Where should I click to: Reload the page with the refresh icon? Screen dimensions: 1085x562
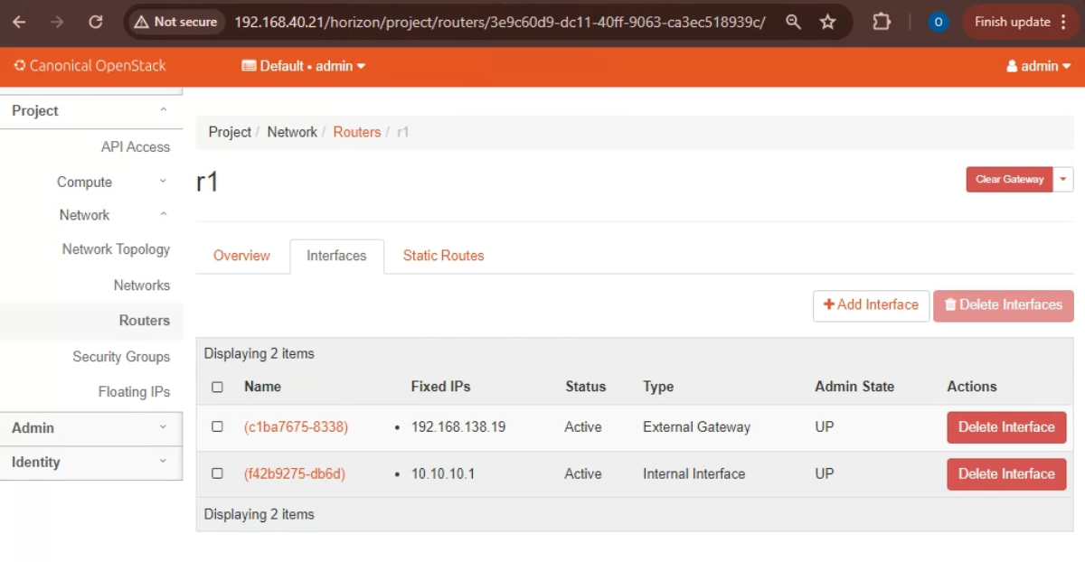[x=95, y=22]
